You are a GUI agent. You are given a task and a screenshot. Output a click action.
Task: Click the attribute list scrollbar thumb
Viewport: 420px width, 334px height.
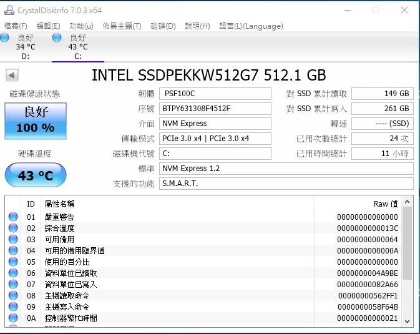pyautogui.click(x=408, y=243)
